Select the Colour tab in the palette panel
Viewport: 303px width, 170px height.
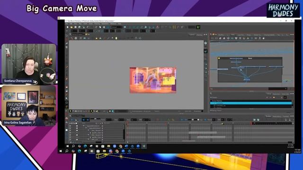point(268,93)
